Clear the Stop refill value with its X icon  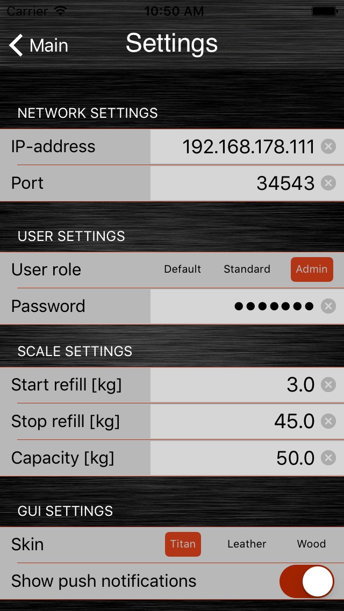click(x=328, y=421)
